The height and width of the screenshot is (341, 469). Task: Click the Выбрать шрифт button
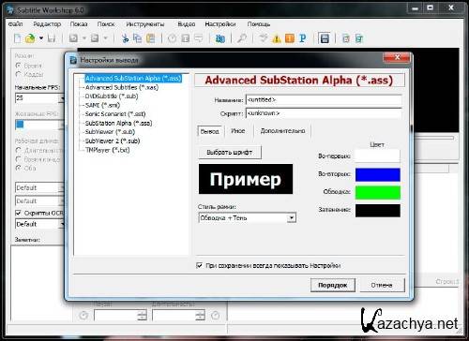tap(230, 153)
